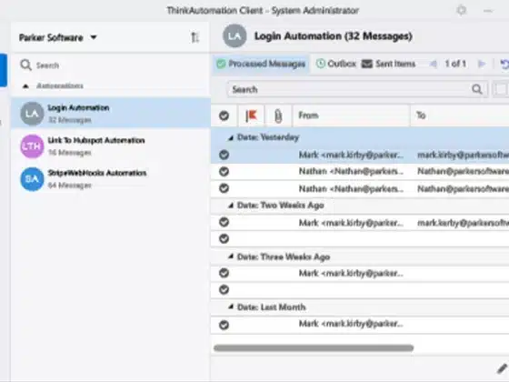Click the blue selected tab on left edge
The image size is (509, 382).
coord(4,70)
